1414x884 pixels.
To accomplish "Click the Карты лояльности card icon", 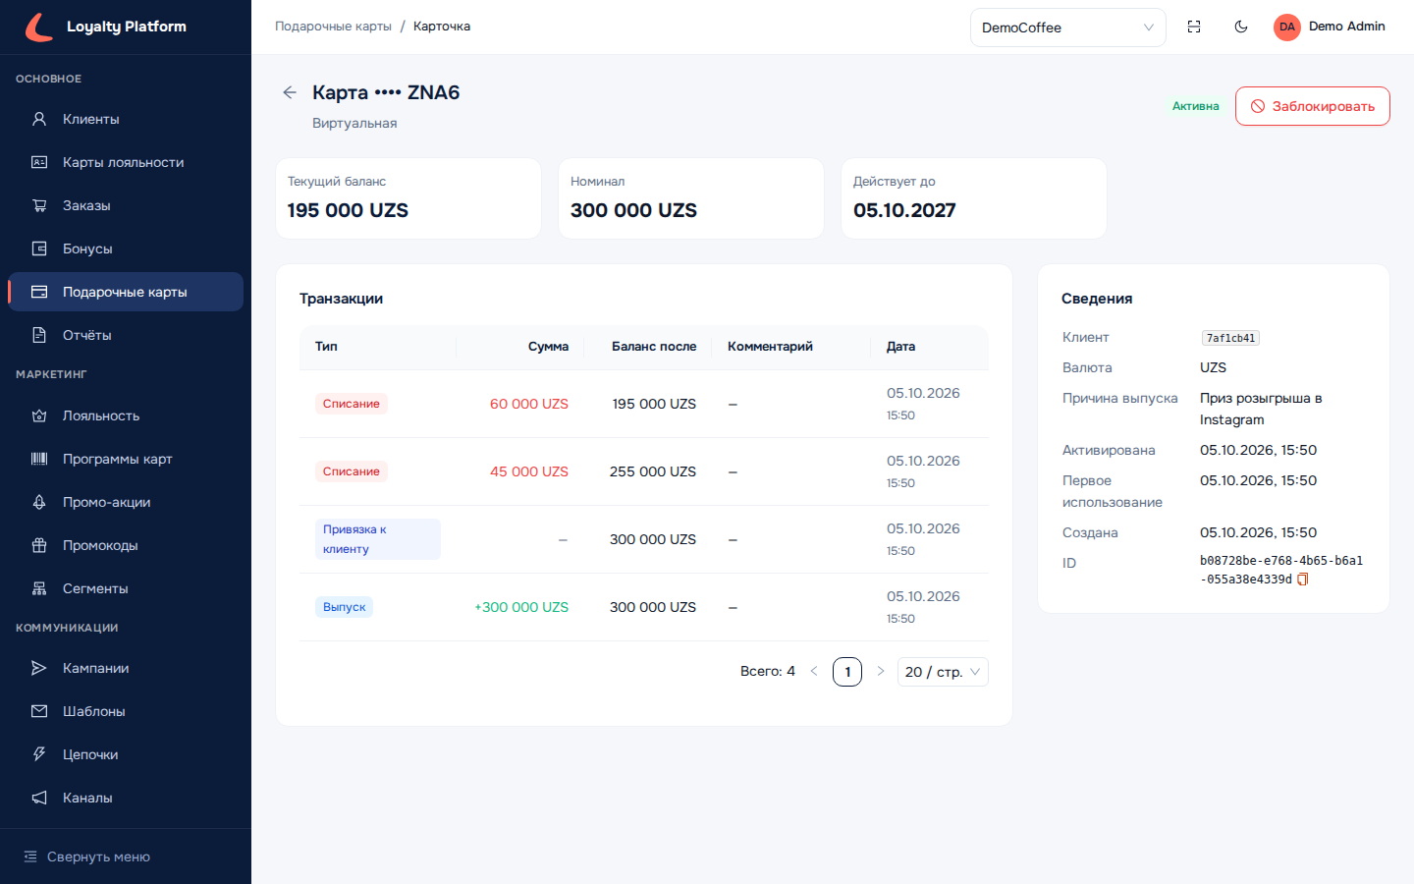I will (x=39, y=162).
